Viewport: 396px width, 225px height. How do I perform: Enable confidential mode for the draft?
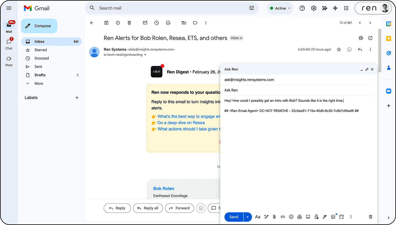[316, 216]
